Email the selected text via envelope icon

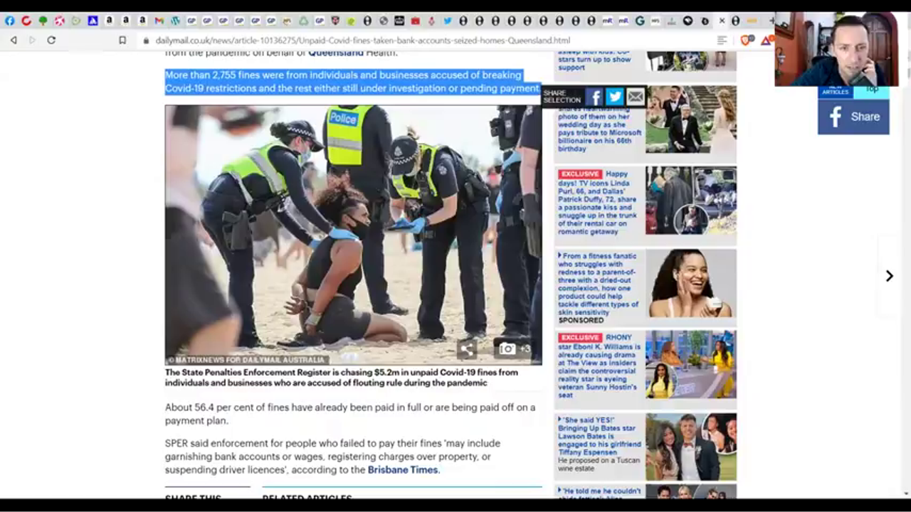(x=635, y=97)
